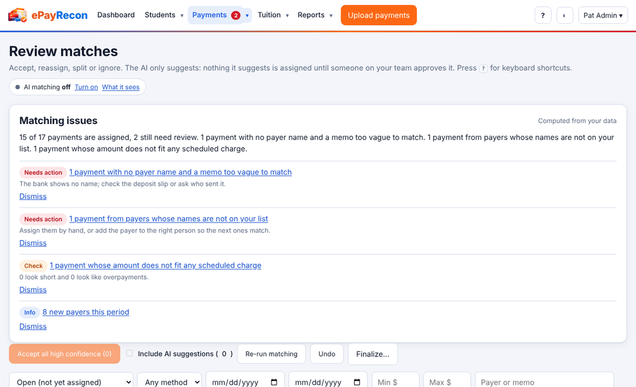
Task: Open the start date calendar picker icon
Action: point(274,382)
